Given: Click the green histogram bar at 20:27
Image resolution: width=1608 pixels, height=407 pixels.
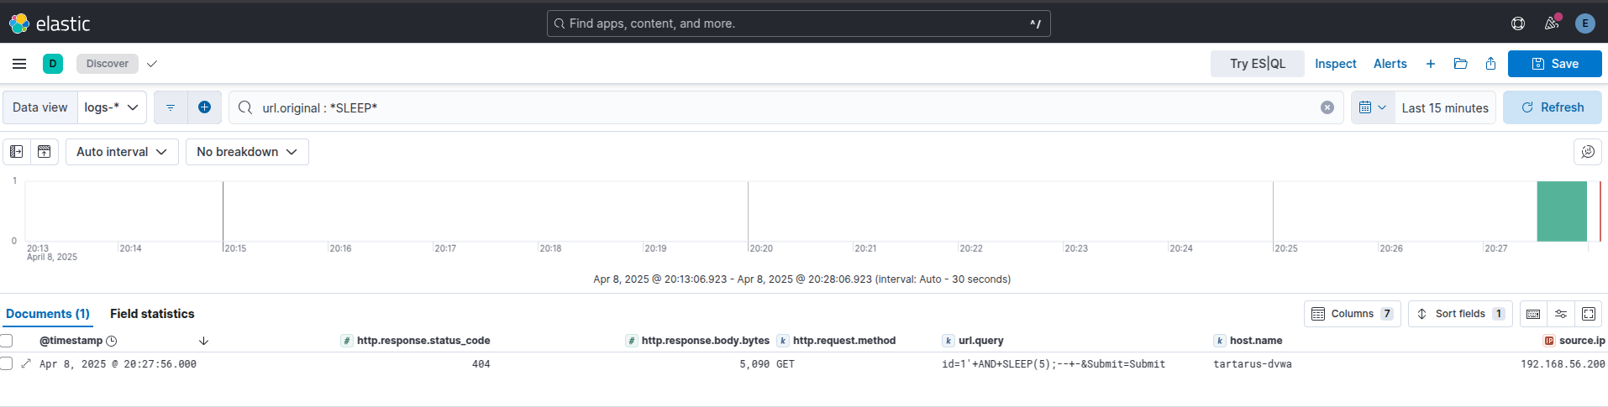Looking at the screenshot, I should (1561, 211).
